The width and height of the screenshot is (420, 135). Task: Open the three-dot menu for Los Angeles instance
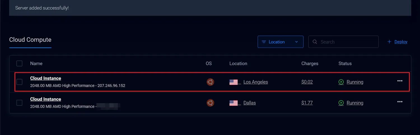coord(400,81)
